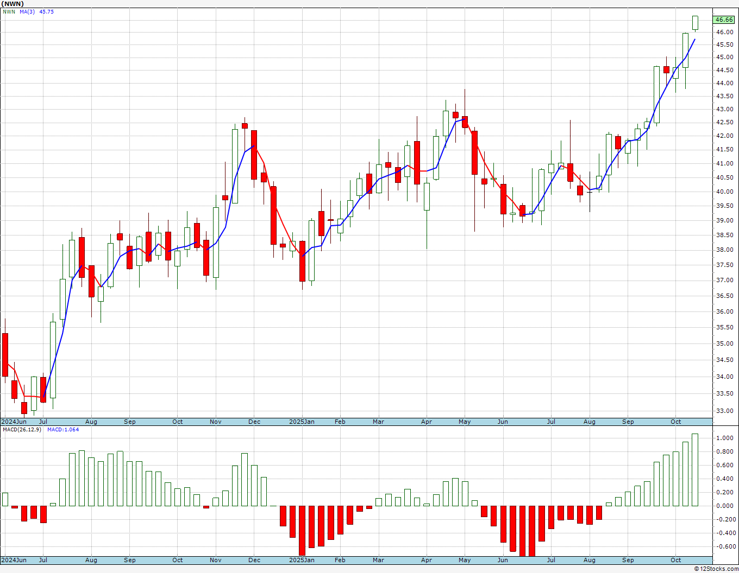Select May on the MACD panel's date axis

[x=465, y=560]
